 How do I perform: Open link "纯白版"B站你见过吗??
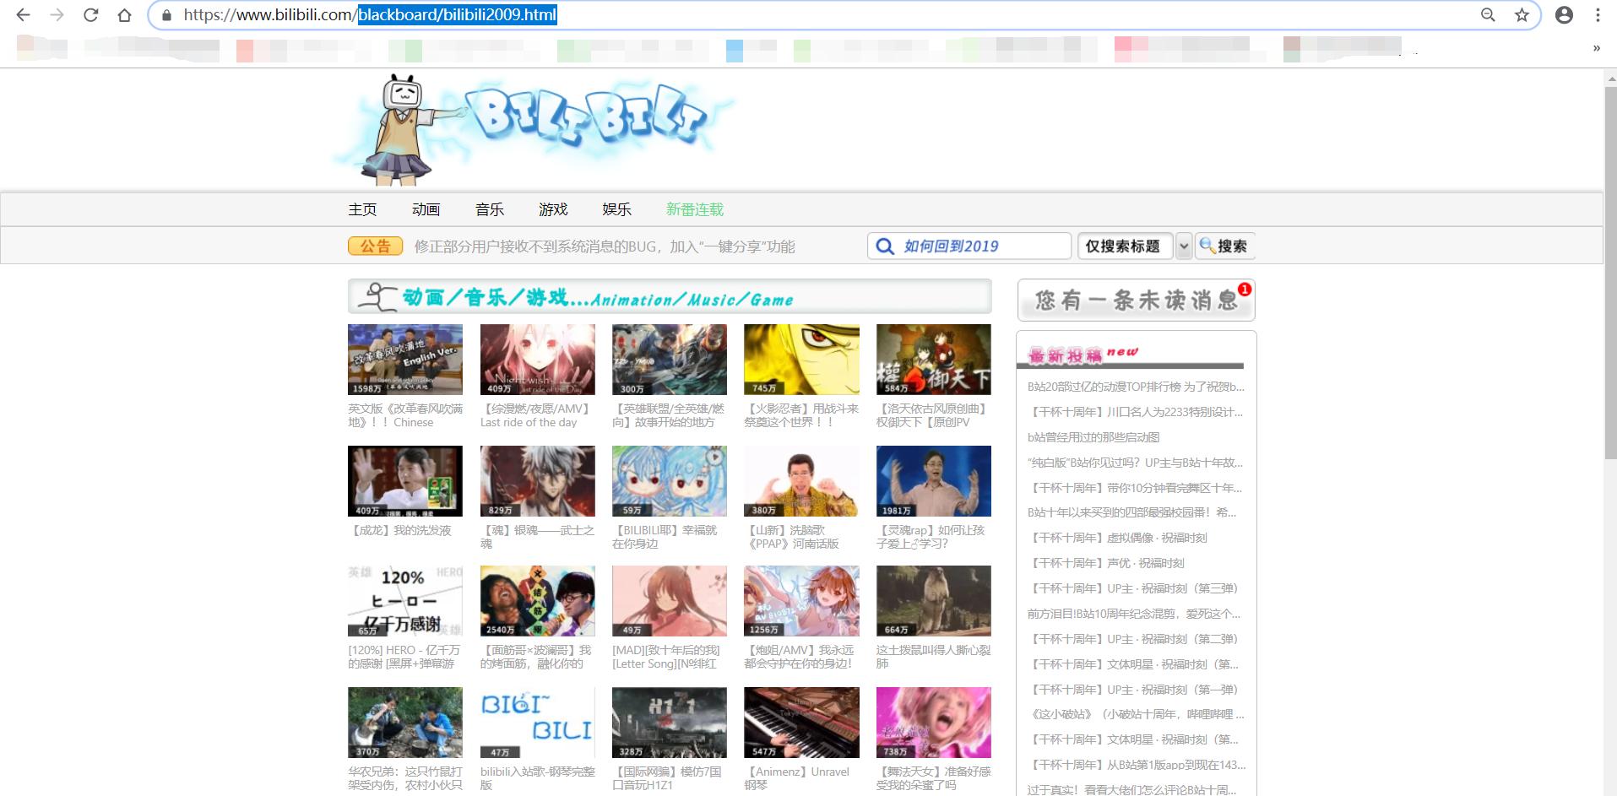pyautogui.click(x=1135, y=463)
